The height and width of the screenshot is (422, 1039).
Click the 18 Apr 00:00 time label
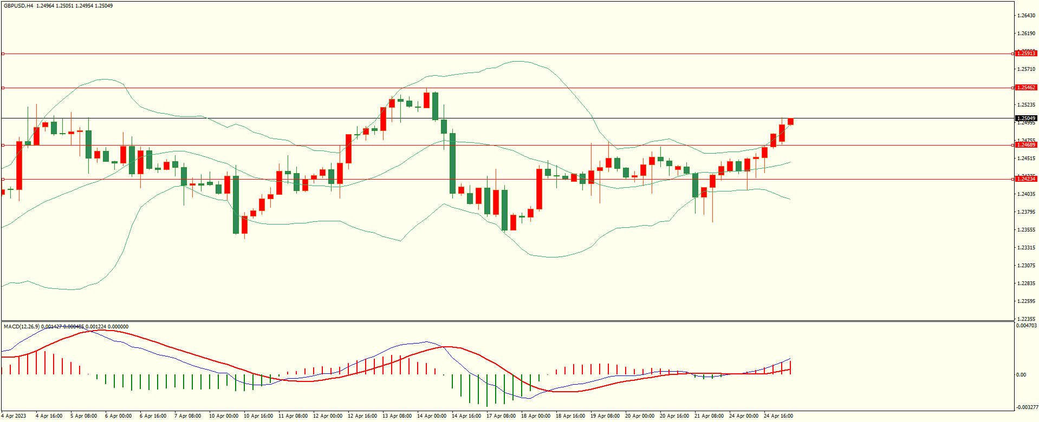click(x=535, y=416)
